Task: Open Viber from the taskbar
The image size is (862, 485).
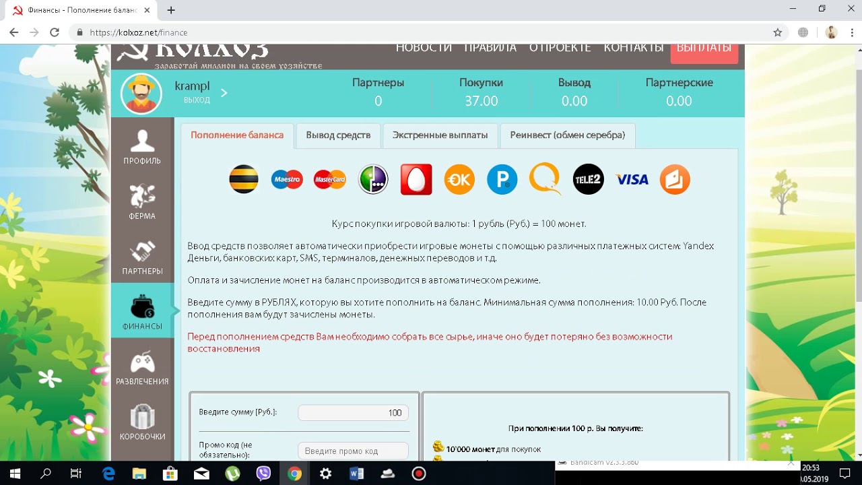Action: [263, 474]
